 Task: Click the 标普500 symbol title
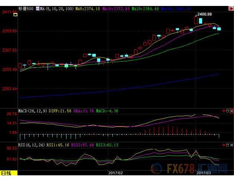[26, 9]
